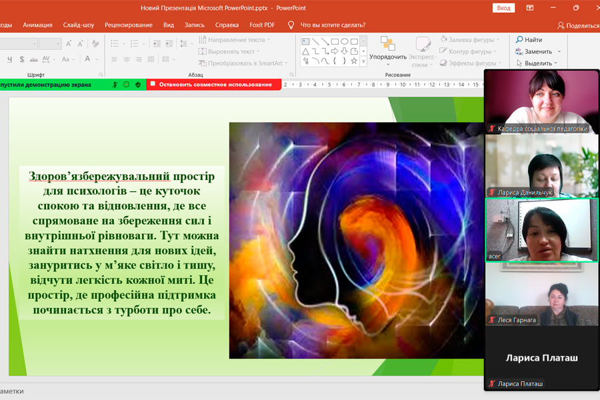Viewport: 600px width, 400px height.
Task: Open the Упорядочить arrange menu
Action: (x=387, y=51)
